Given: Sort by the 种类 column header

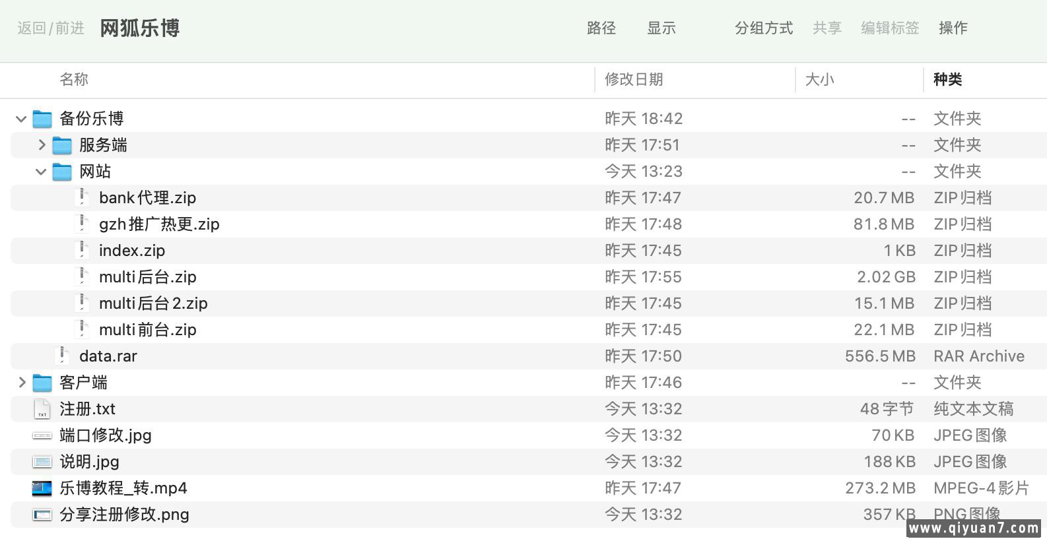Looking at the screenshot, I should (x=948, y=79).
